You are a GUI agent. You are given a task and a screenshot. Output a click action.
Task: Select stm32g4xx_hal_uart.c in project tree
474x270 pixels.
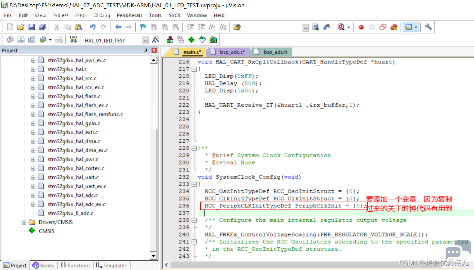[x=73, y=177]
